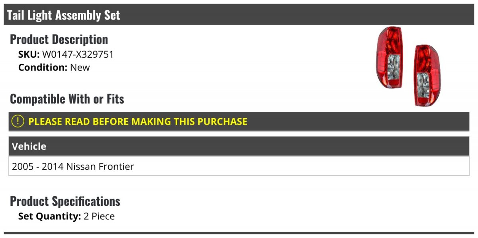Click the Tail Light Assembly Set title bar
Image resolution: width=478 pixels, height=238 pixels.
point(239,15)
